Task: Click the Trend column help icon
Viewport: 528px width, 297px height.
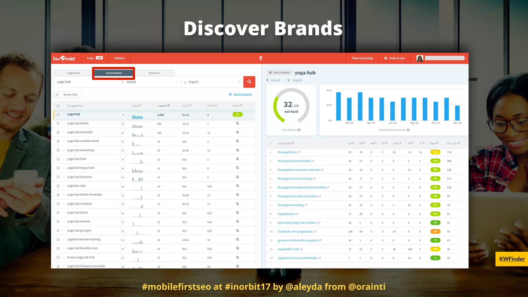Action: [140, 105]
